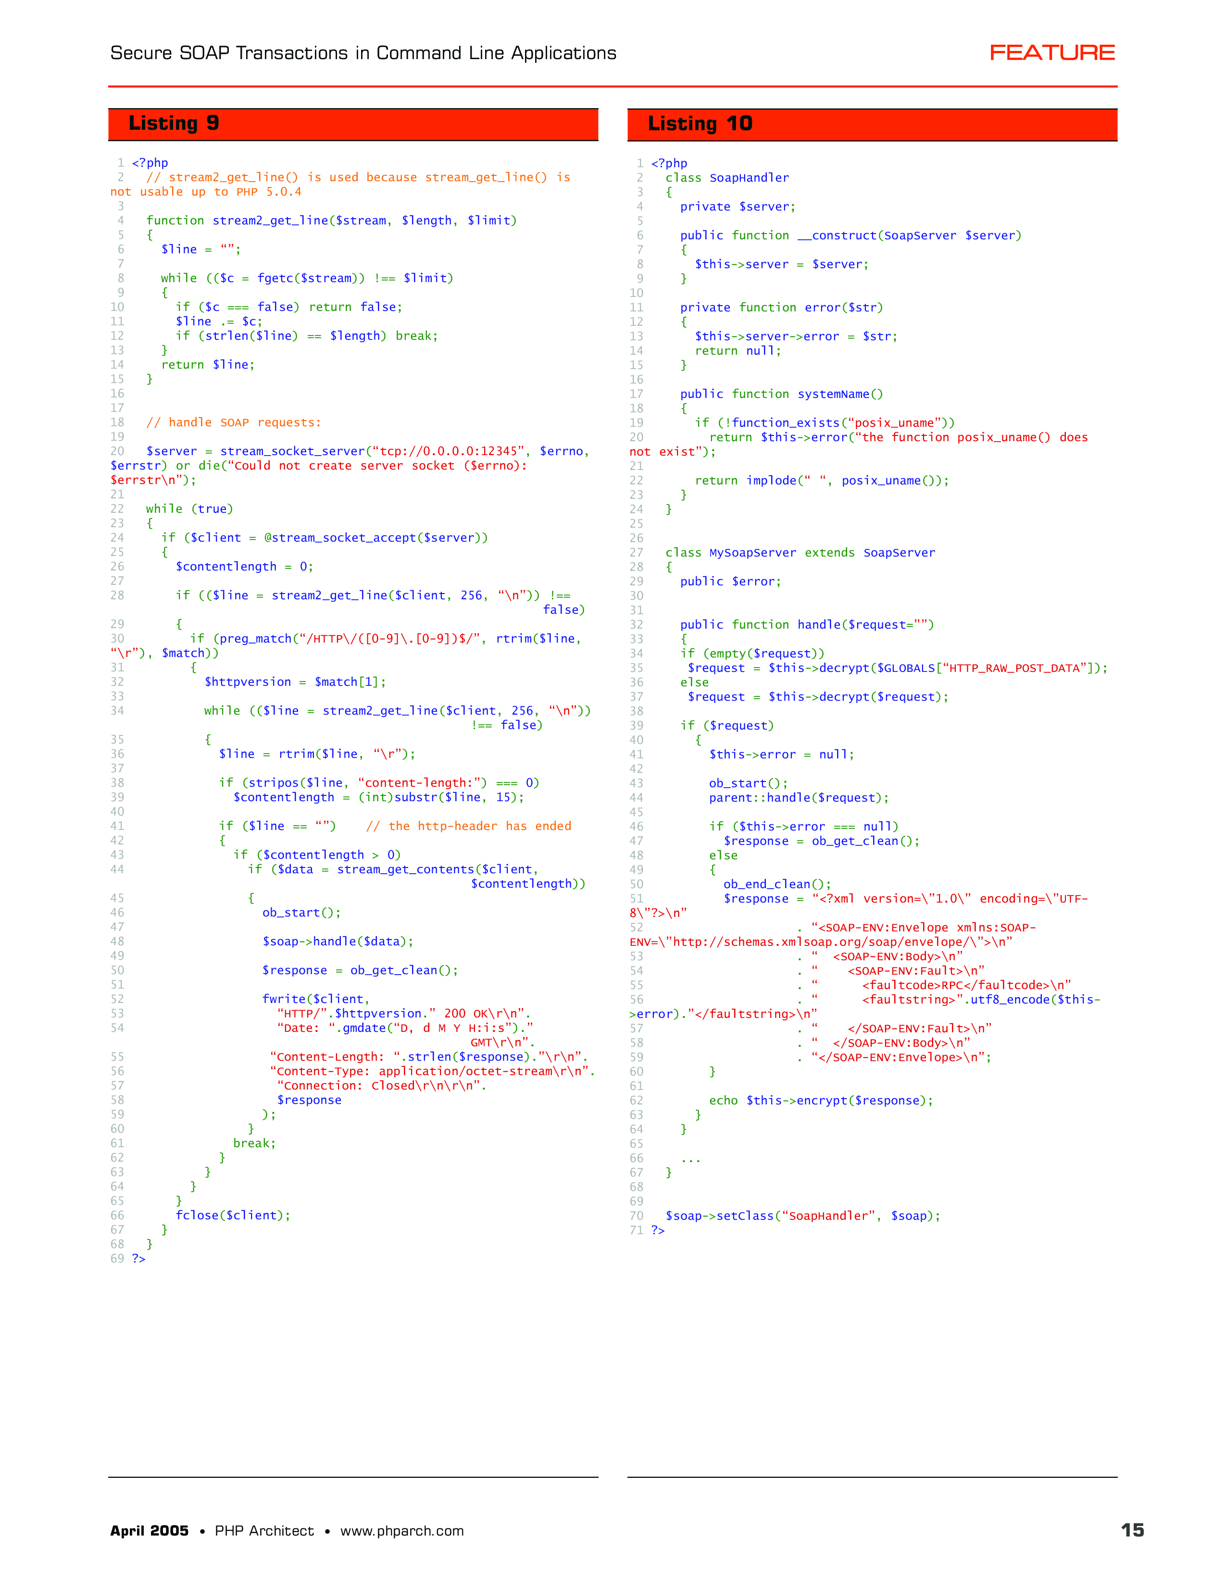Screen dimensions: 1226x1586
Task: Click the '// handle SOAP requests:' comment
Action: [x=233, y=422]
